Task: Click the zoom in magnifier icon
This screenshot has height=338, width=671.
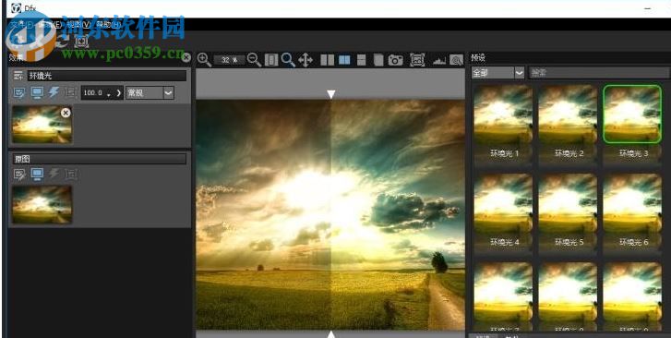Action: pyautogui.click(x=204, y=60)
